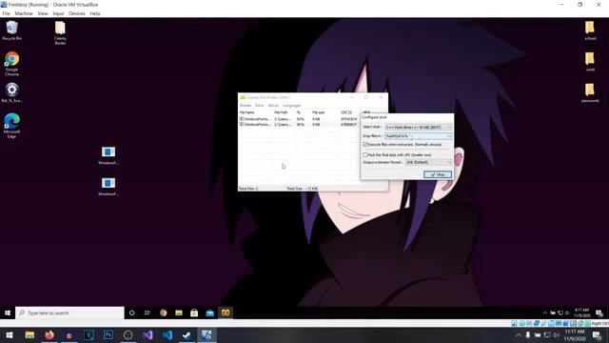Click Okay button in Configure stub
This screenshot has height=343, width=609.
438,174
